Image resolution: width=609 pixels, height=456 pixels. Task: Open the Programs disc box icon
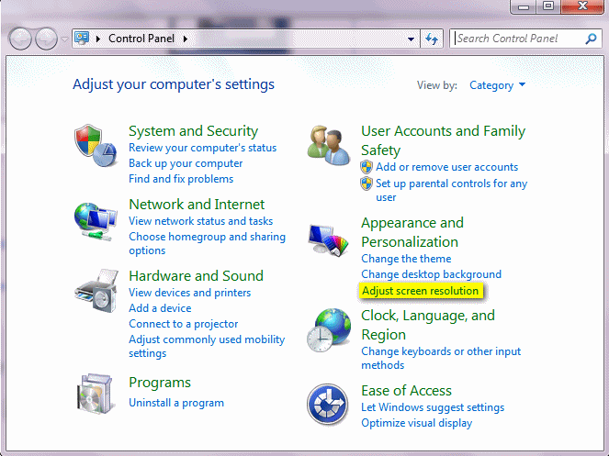pyautogui.click(x=96, y=394)
